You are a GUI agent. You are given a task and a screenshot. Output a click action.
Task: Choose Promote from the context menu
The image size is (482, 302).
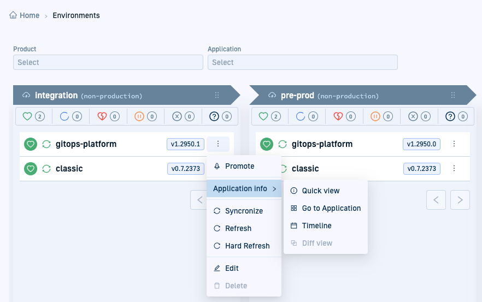239,166
